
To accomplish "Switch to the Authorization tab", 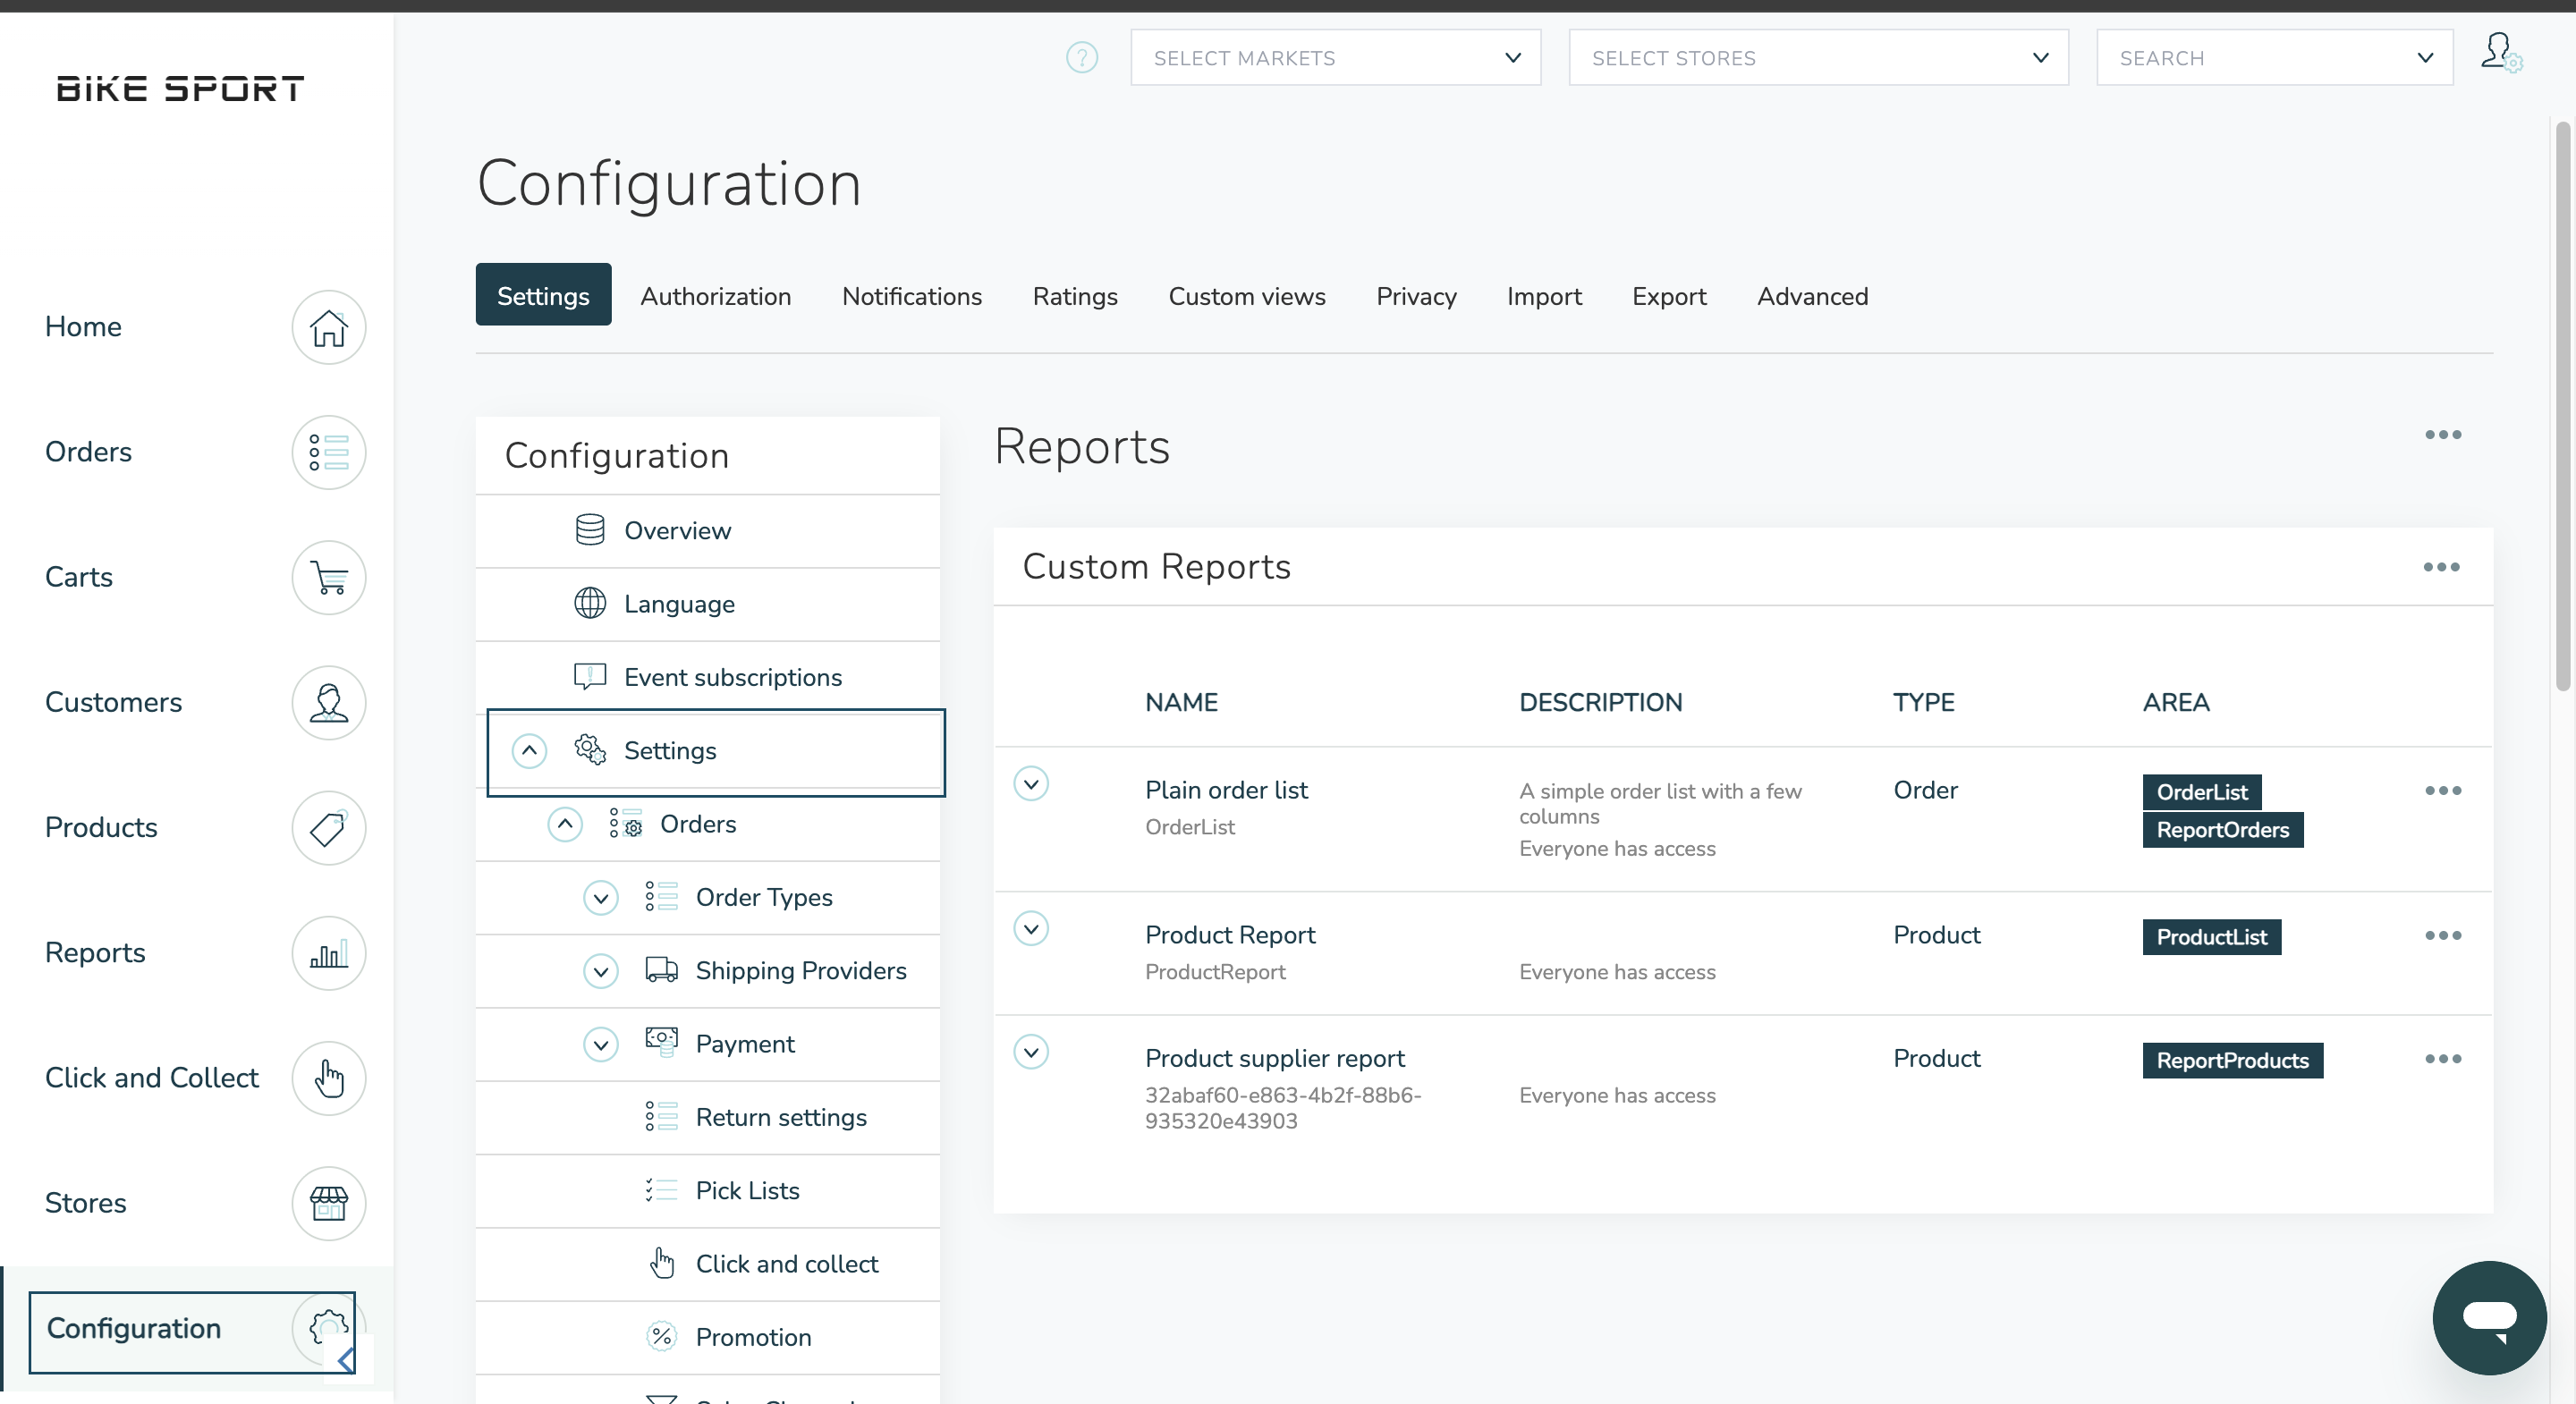I will pos(715,296).
